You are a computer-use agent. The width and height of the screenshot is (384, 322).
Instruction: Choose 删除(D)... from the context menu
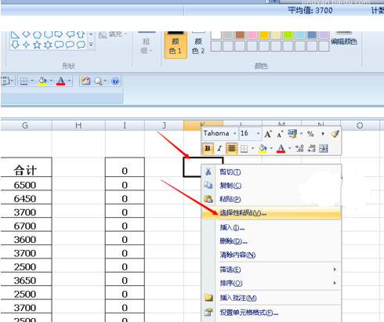tap(271, 241)
